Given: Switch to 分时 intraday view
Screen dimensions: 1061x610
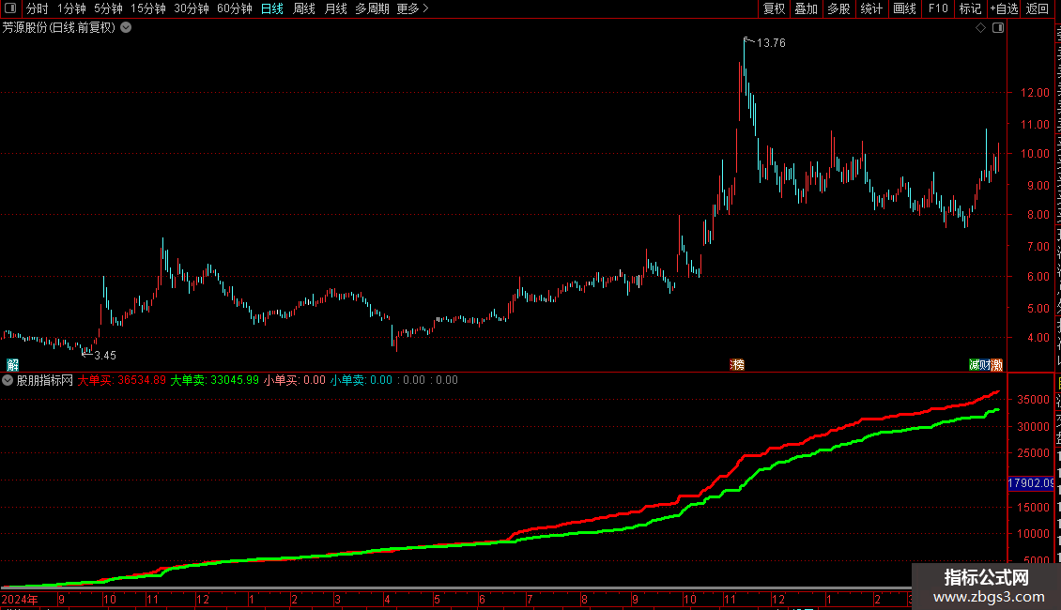Looking at the screenshot, I should tap(38, 8).
